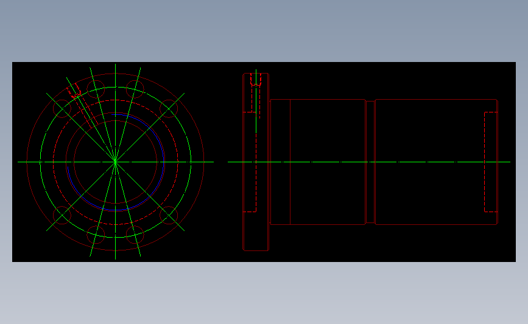
Task: Select the narrow groove section in the side view body
Action: tap(370, 162)
